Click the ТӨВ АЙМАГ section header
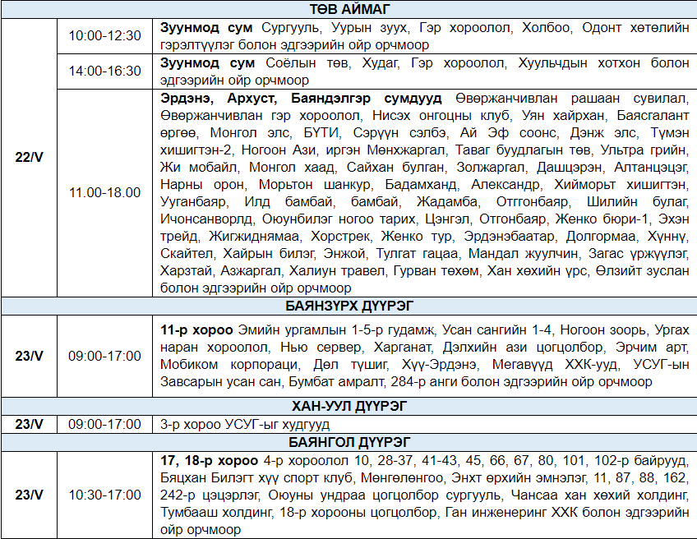The width and height of the screenshot is (697, 539). click(x=348, y=9)
